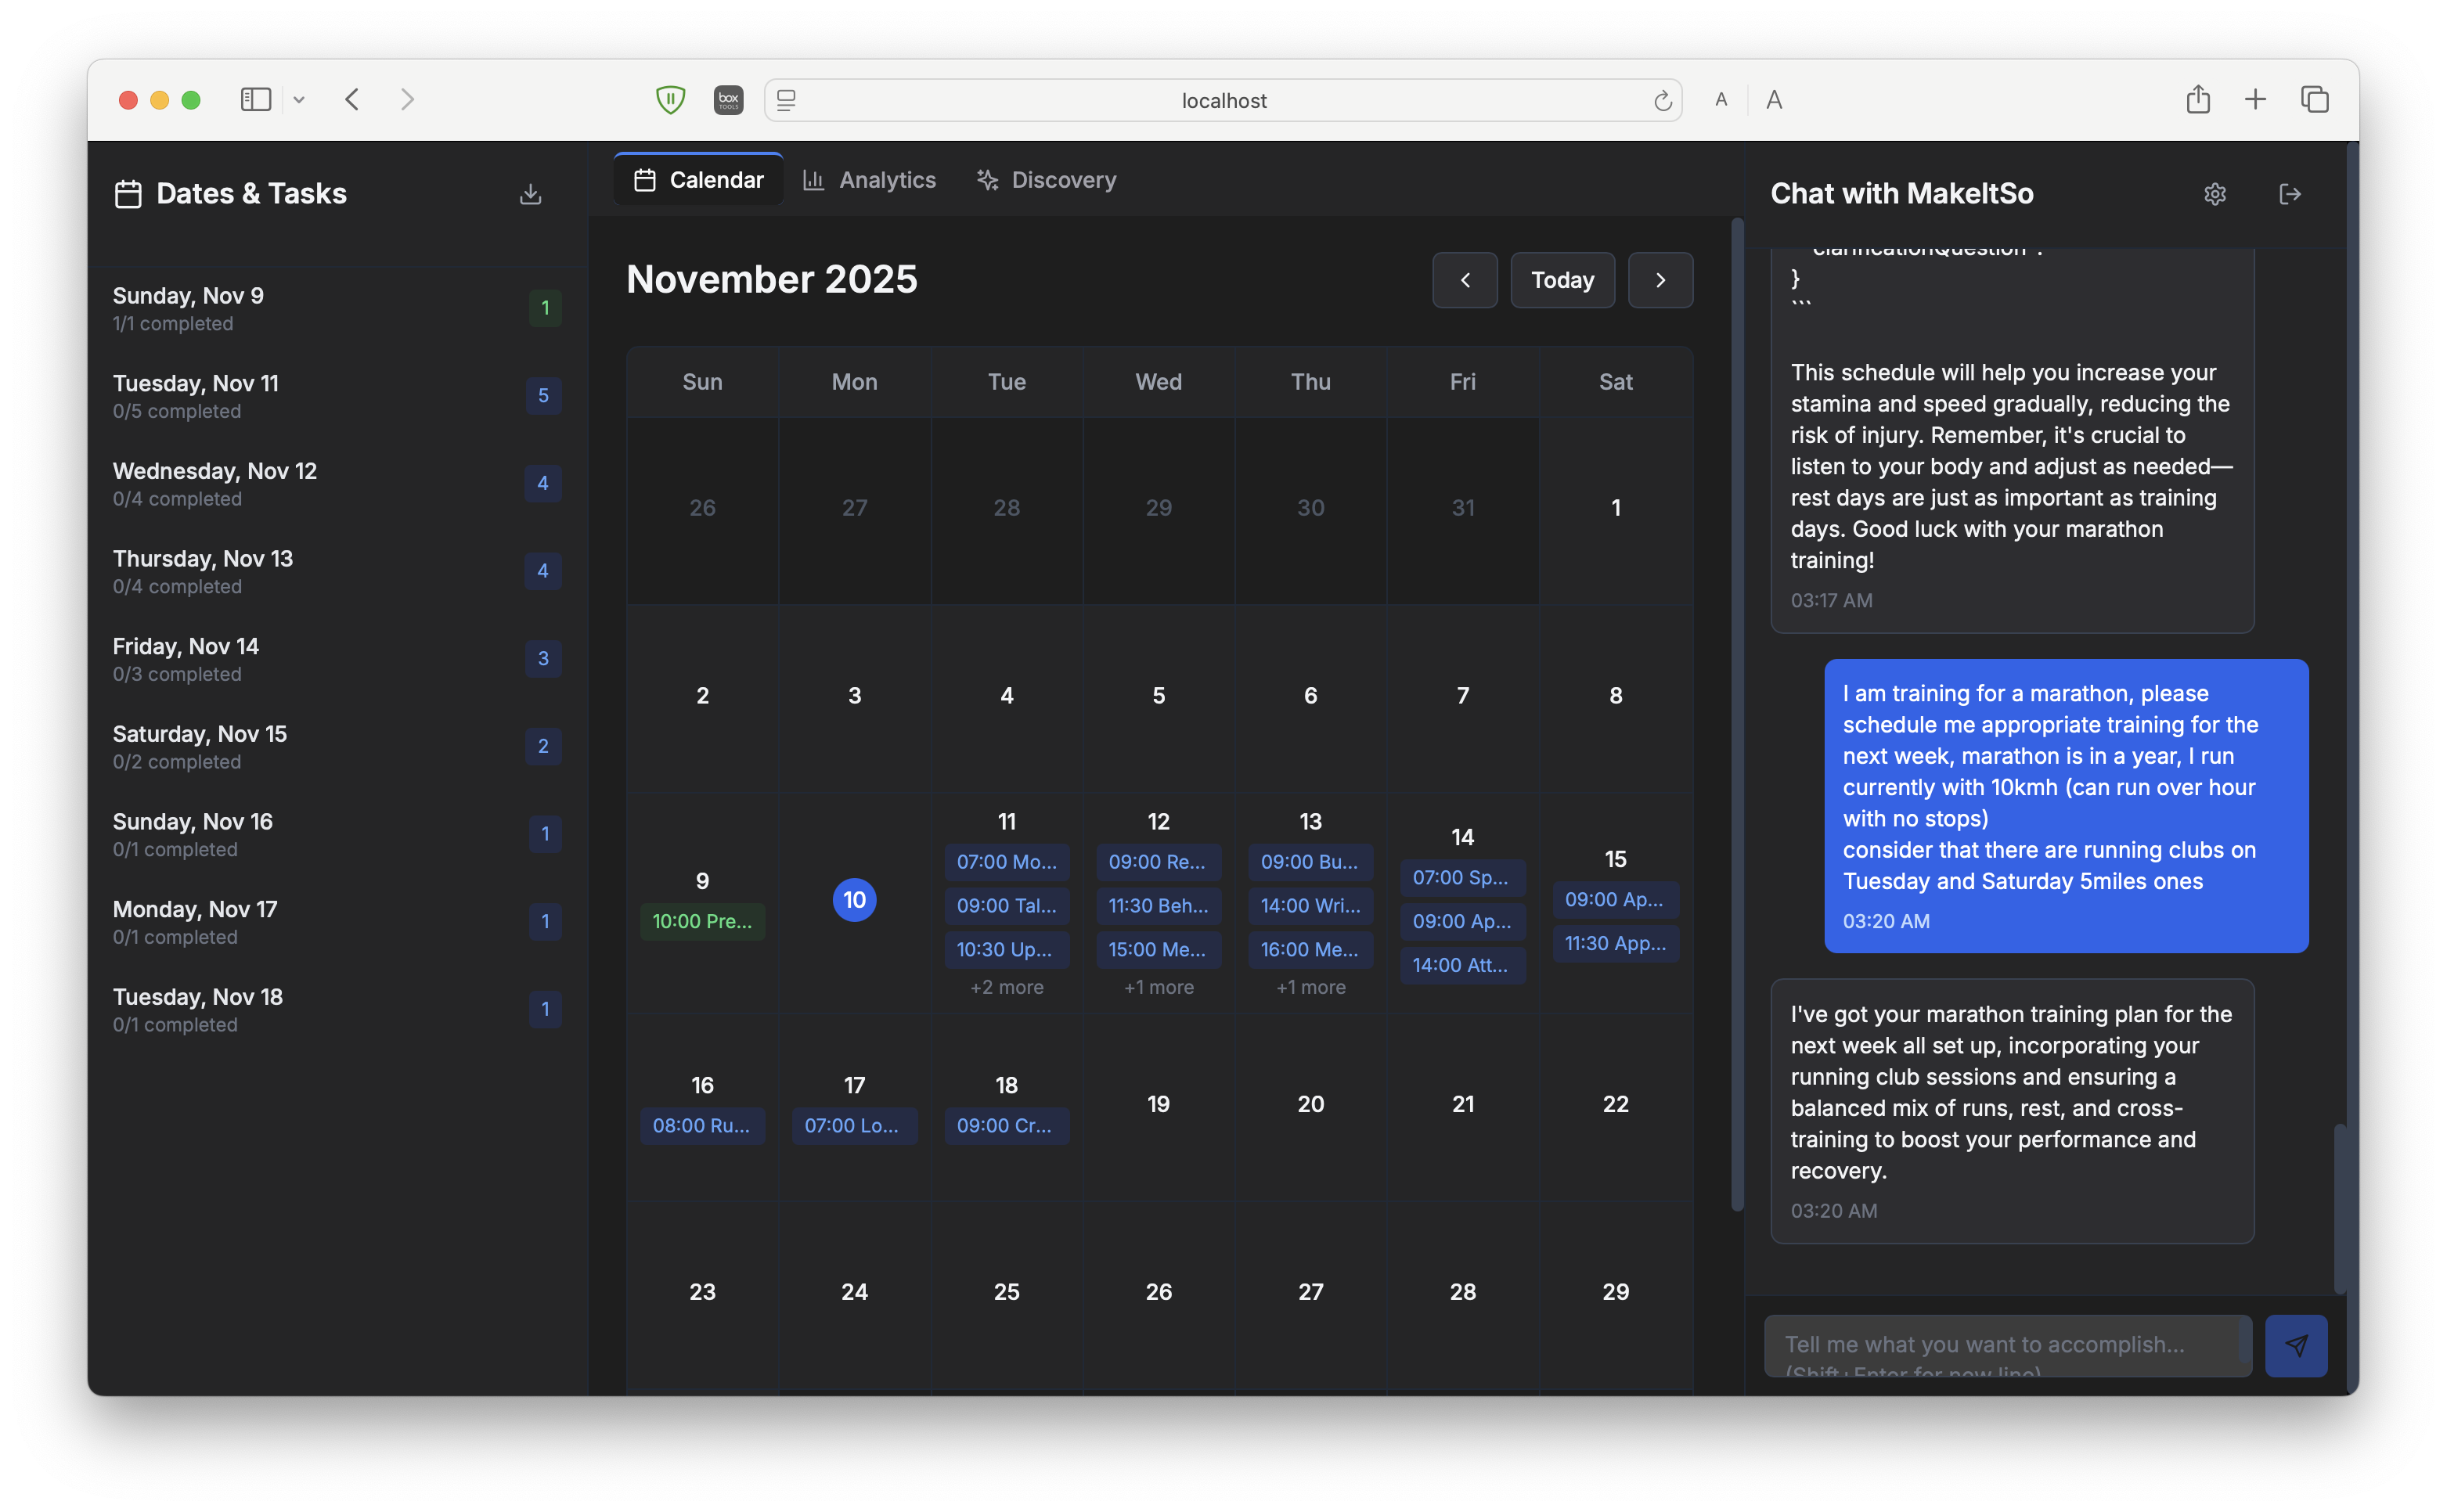Viewport: 2447px width, 1512px height.
Task: Open the Discovery tab
Action: [1045, 180]
